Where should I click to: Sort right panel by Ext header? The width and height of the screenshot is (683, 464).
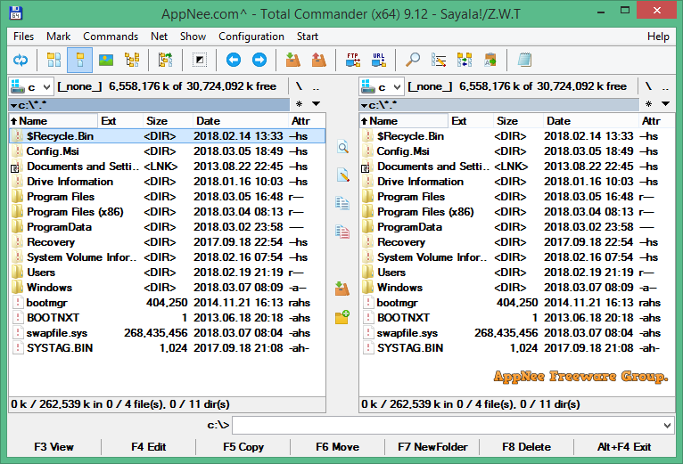[471, 121]
